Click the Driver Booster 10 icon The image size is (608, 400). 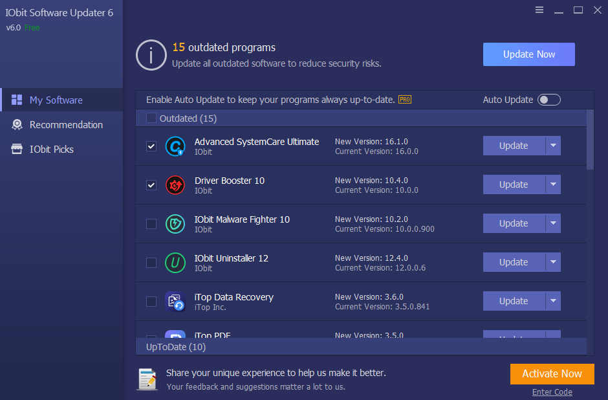pyautogui.click(x=175, y=184)
